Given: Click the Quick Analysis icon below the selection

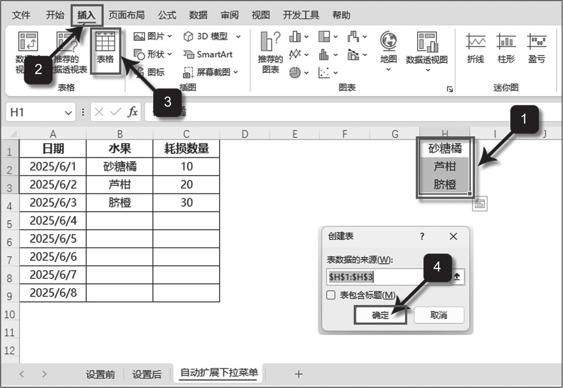Looking at the screenshot, I should (480, 204).
